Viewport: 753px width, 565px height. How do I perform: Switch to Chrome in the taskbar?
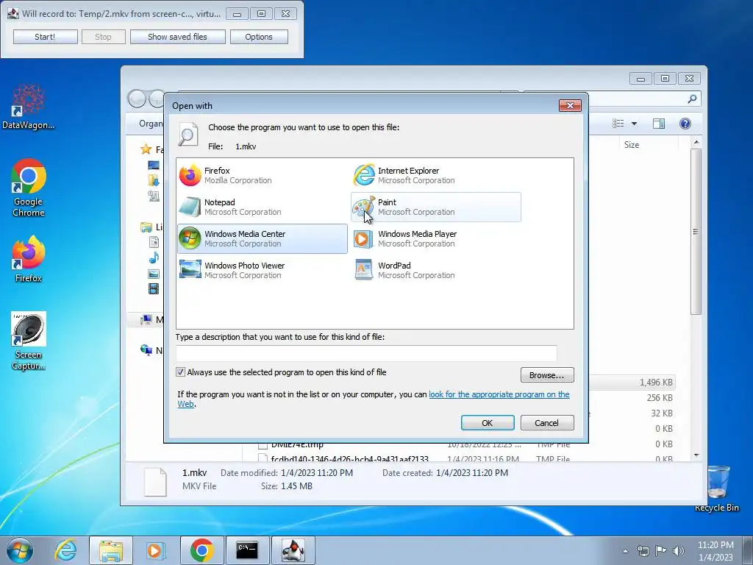click(201, 550)
